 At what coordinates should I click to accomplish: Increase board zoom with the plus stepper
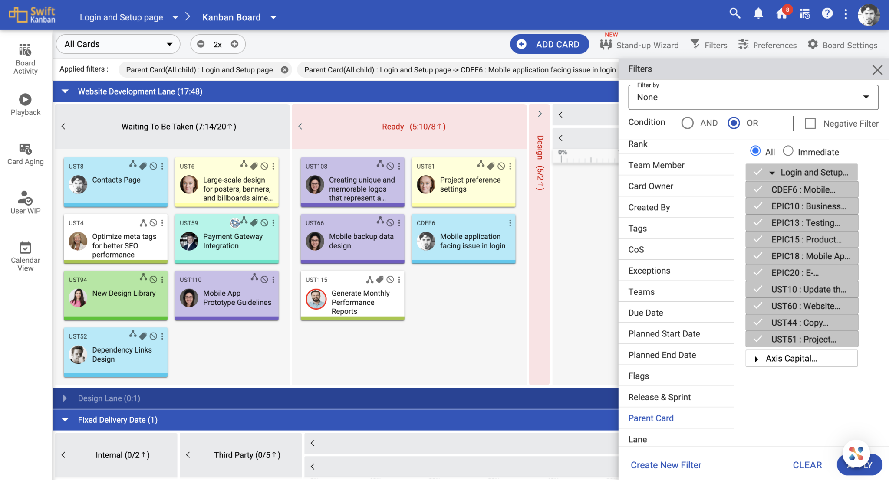coord(234,44)
